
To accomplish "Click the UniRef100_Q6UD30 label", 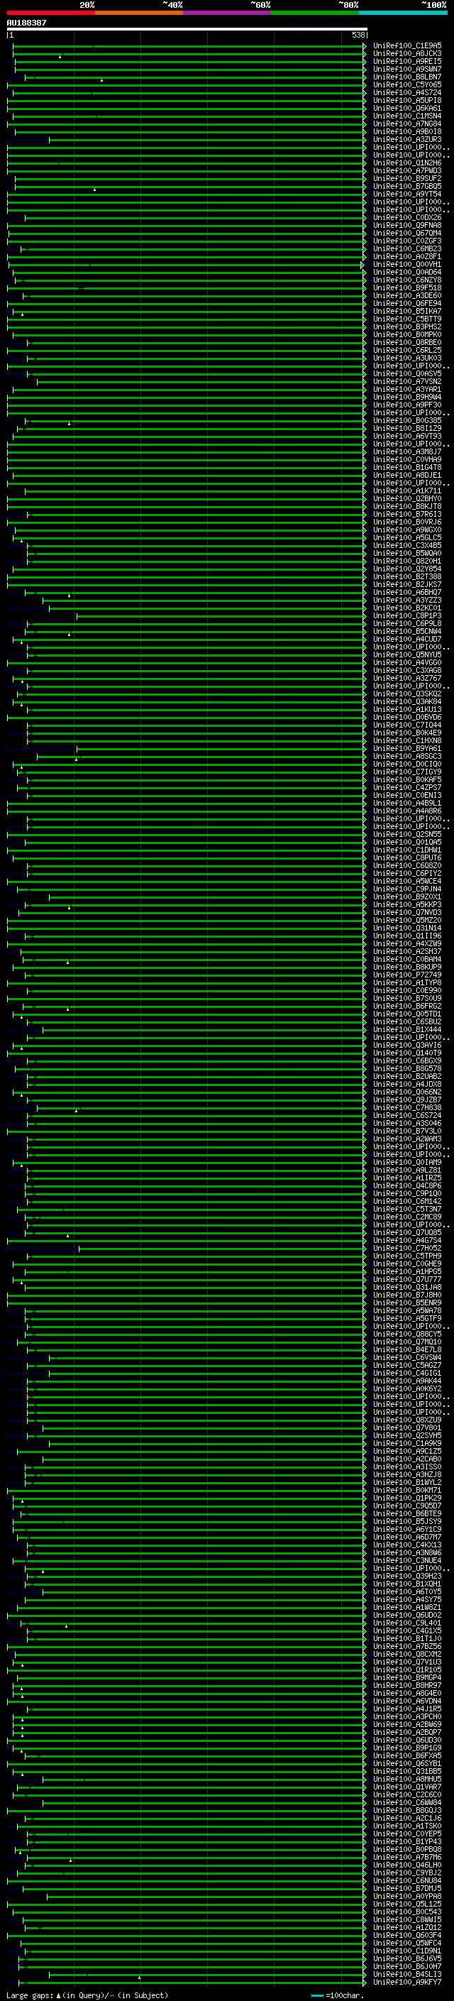I will 406,1740.
